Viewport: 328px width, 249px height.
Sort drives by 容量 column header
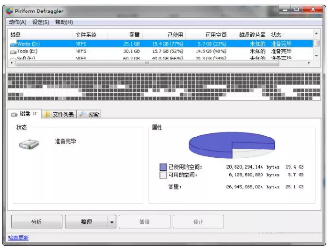134,35
